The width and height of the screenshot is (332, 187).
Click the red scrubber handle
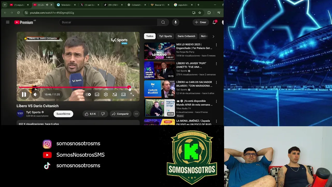coord(129,88)
